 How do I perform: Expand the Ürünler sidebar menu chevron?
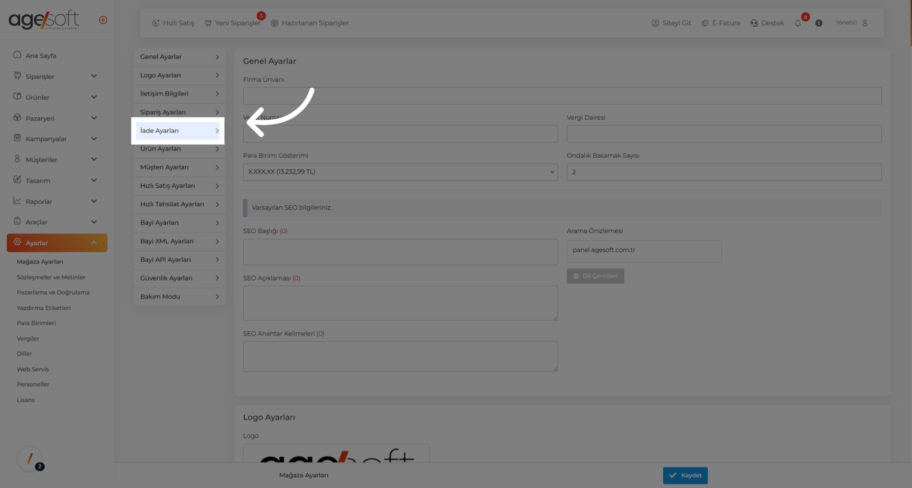pos(94,97)
